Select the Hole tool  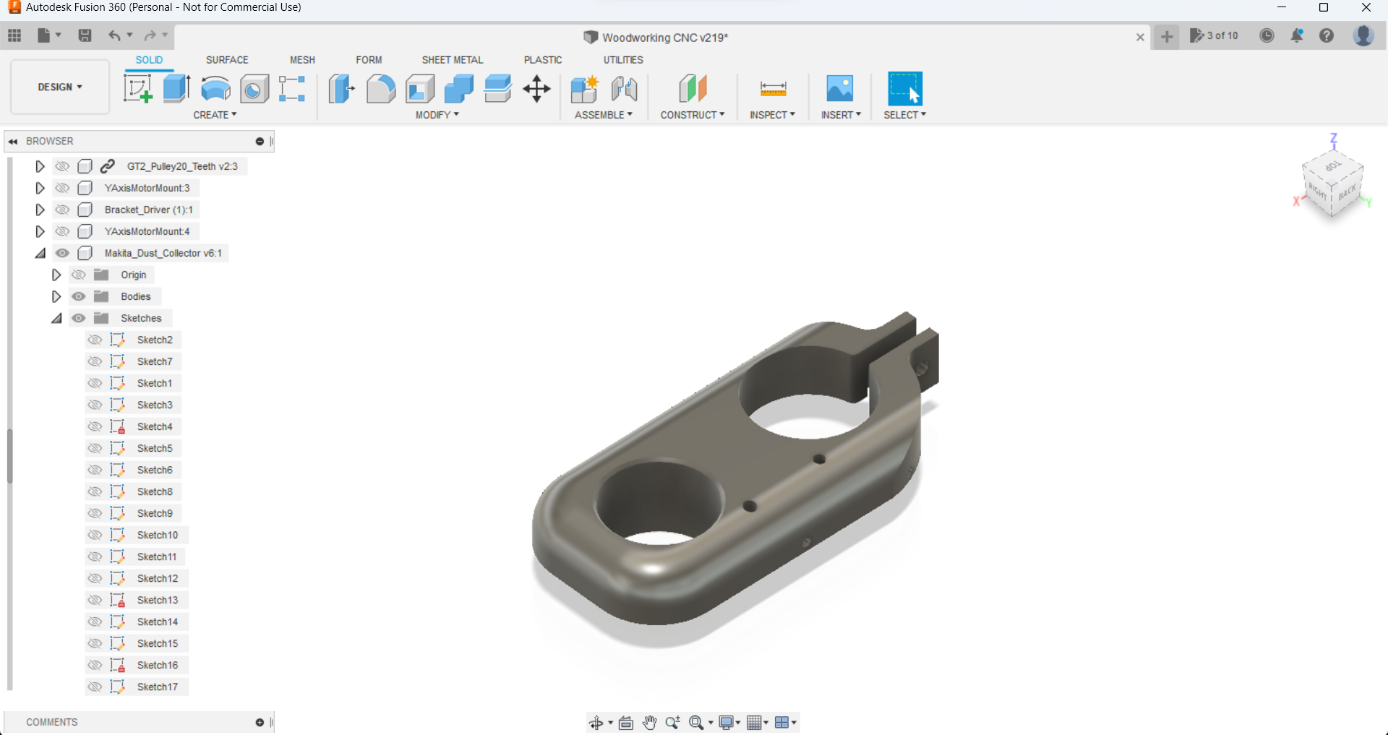pyautogui.click(x=254, y=89)
